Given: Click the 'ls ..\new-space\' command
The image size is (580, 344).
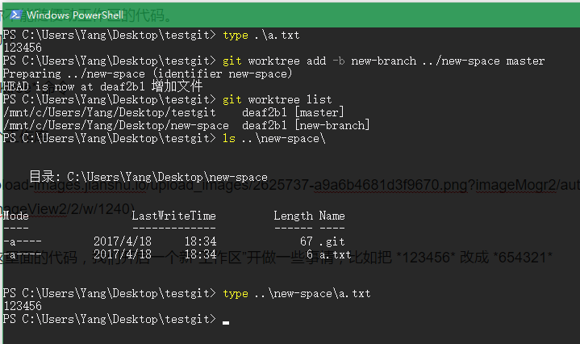Looking at the screenshot, I should click(273, 138).
